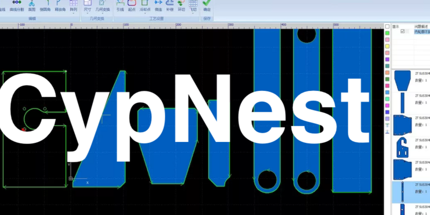The width and height of the screenshot is (430, 215).
Task: Choose the 释放角 release corner tool
Action: coord(60,6)
